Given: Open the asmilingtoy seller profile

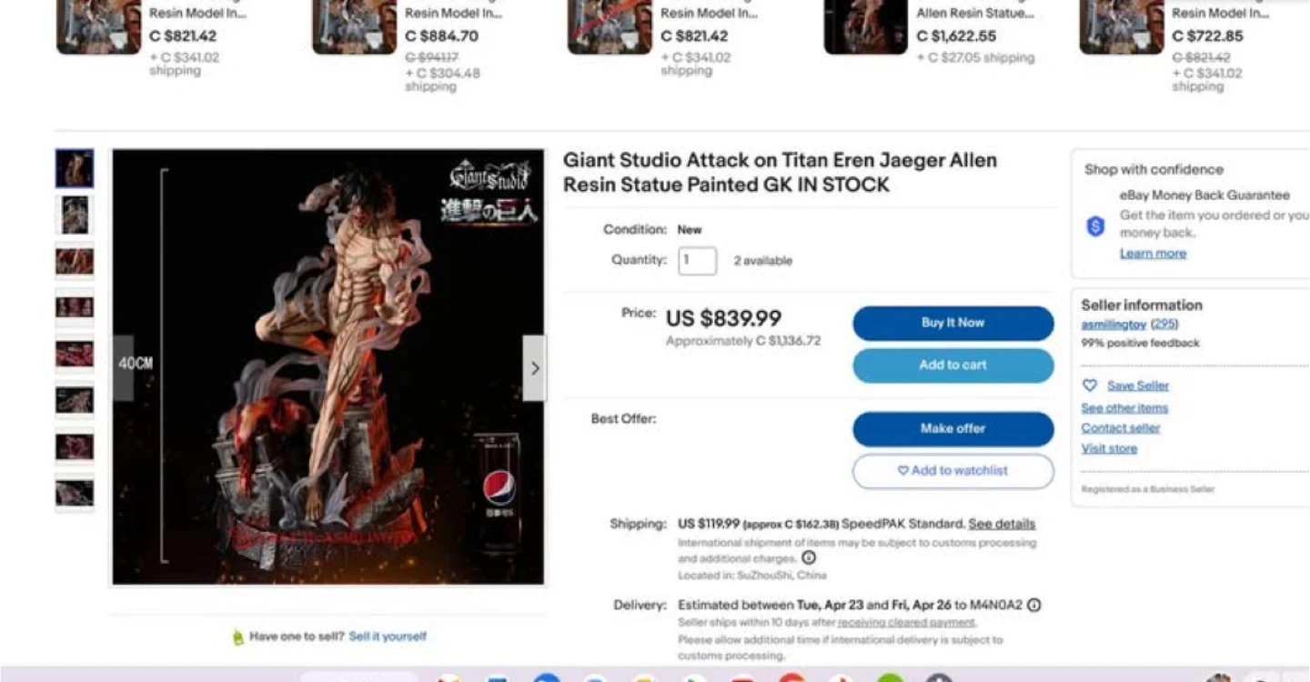Looking at the screenshot, I should pyautogui.click(x=1113, y=325).
